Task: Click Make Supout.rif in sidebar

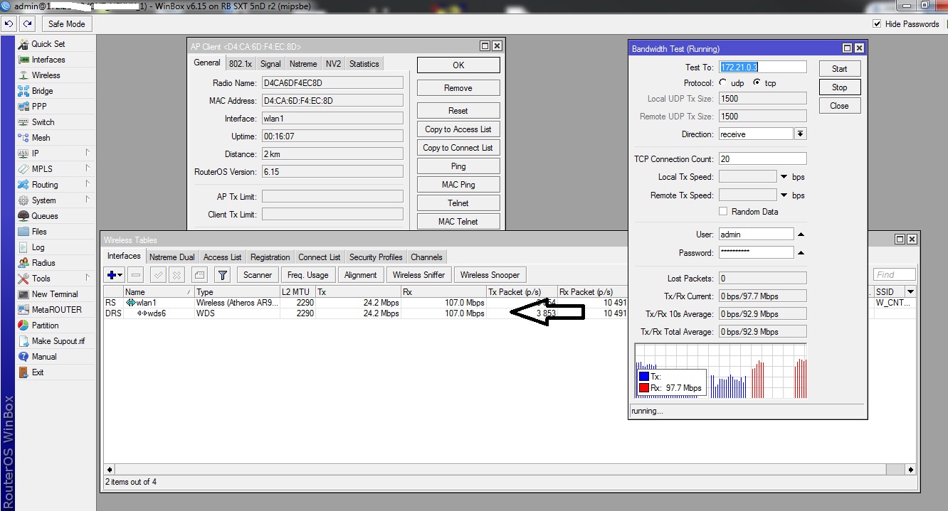Action: pyautogui.click(x=58, y=341)
